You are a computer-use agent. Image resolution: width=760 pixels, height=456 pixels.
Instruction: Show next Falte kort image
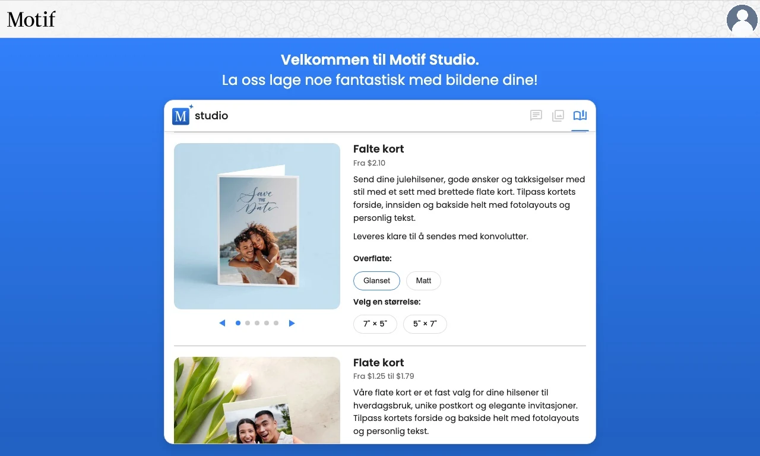[292, 323]
